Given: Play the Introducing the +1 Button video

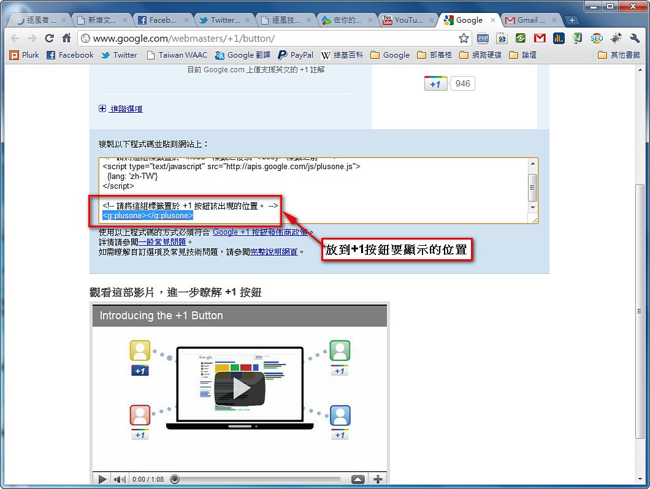Looking at the screenshot, I should (x=240, y=389).
